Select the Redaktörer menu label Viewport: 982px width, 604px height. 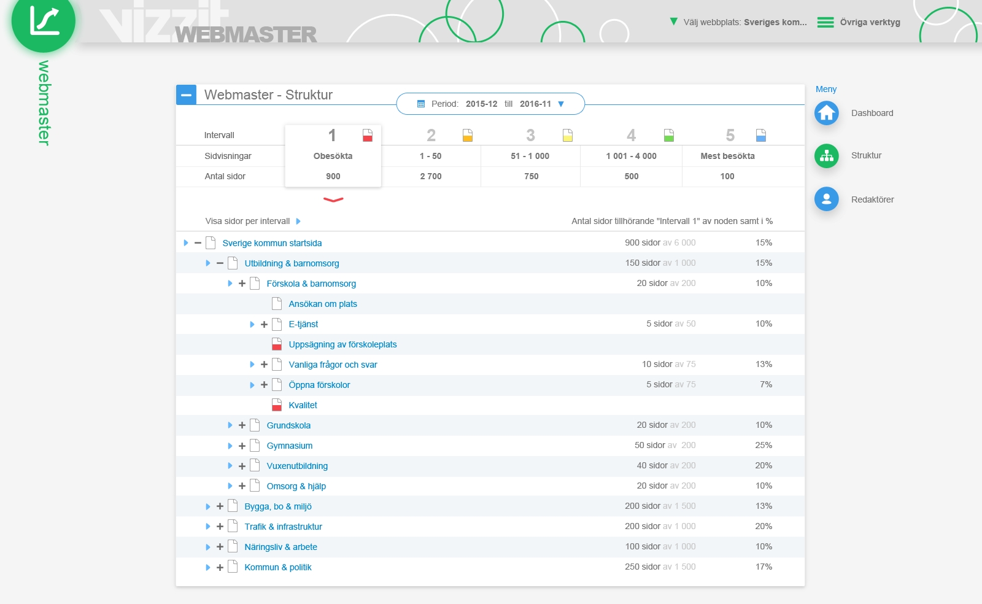[x=872, y=199]
